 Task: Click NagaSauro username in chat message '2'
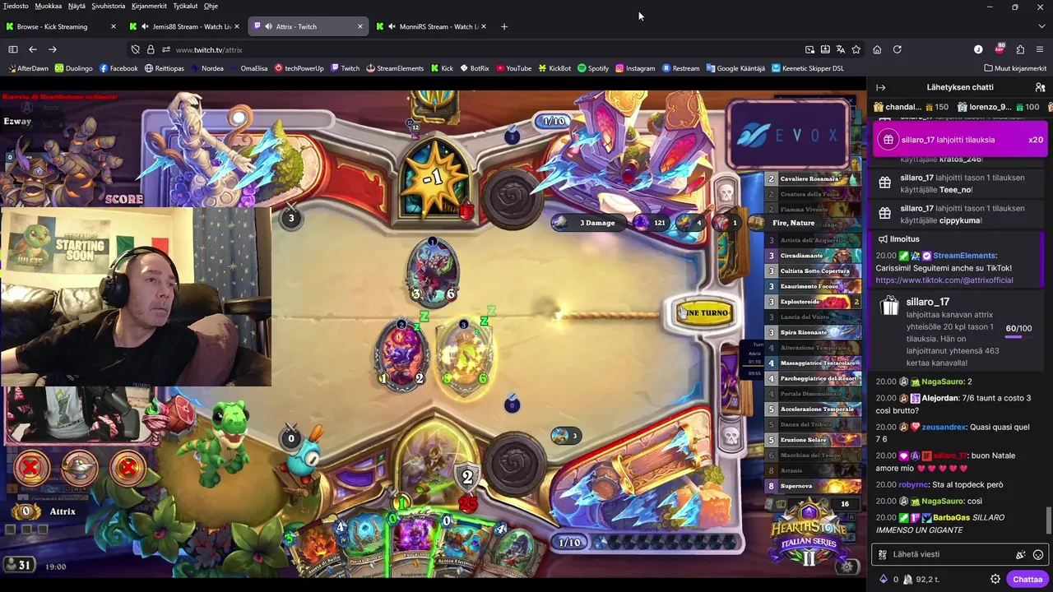943,382
